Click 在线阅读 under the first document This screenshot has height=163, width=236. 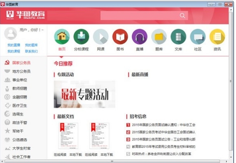(x=60, y=154)
